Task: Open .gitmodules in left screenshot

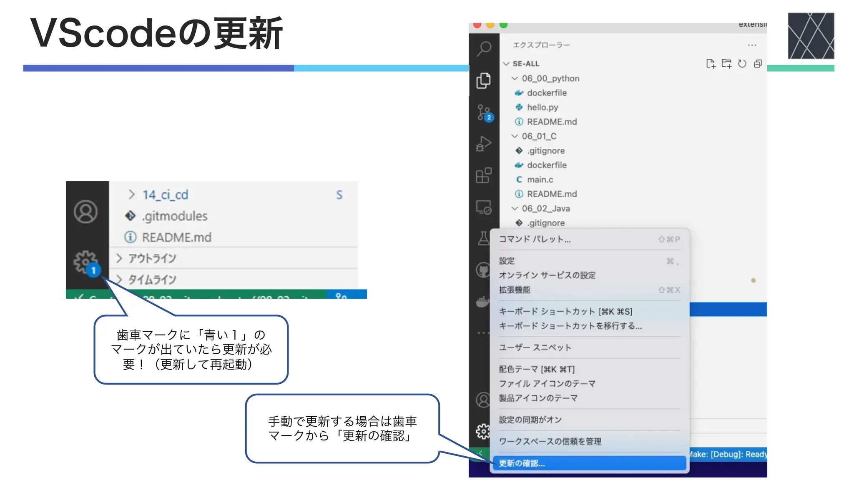Action: click(x=174, y=216)
